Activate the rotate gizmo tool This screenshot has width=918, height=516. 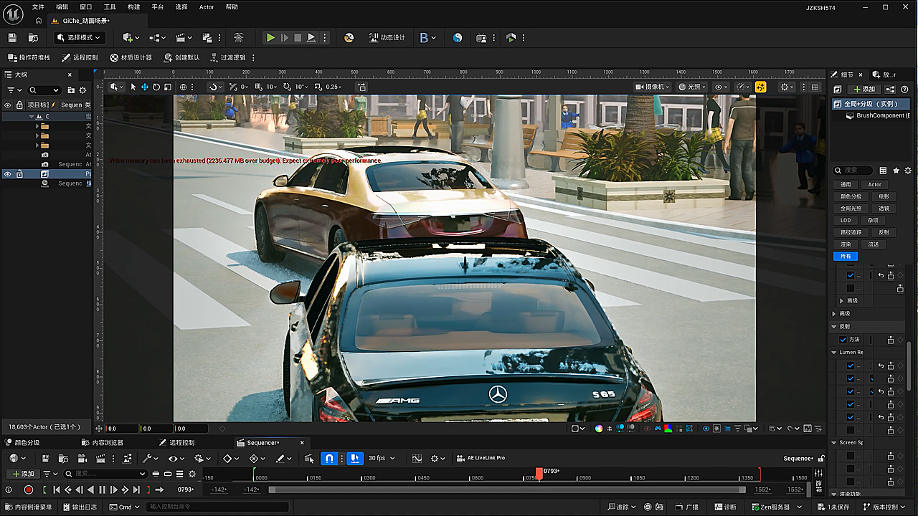click(156, 87)
